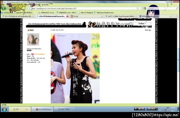Open the Google search engine chooser
The height and width of the screenshot is (118, 180).
(x=145, y=8)
